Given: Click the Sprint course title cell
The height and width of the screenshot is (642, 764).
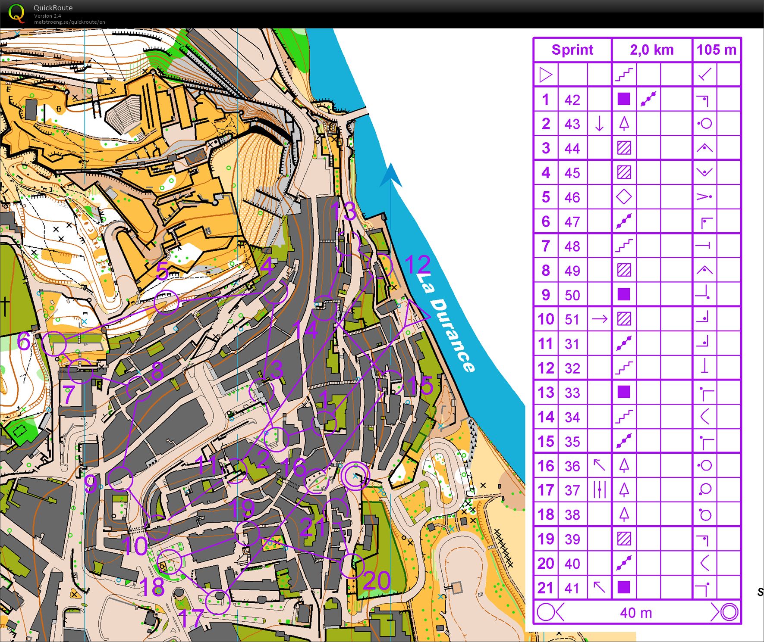Looking at the screenshot, I should coord(572,50).
